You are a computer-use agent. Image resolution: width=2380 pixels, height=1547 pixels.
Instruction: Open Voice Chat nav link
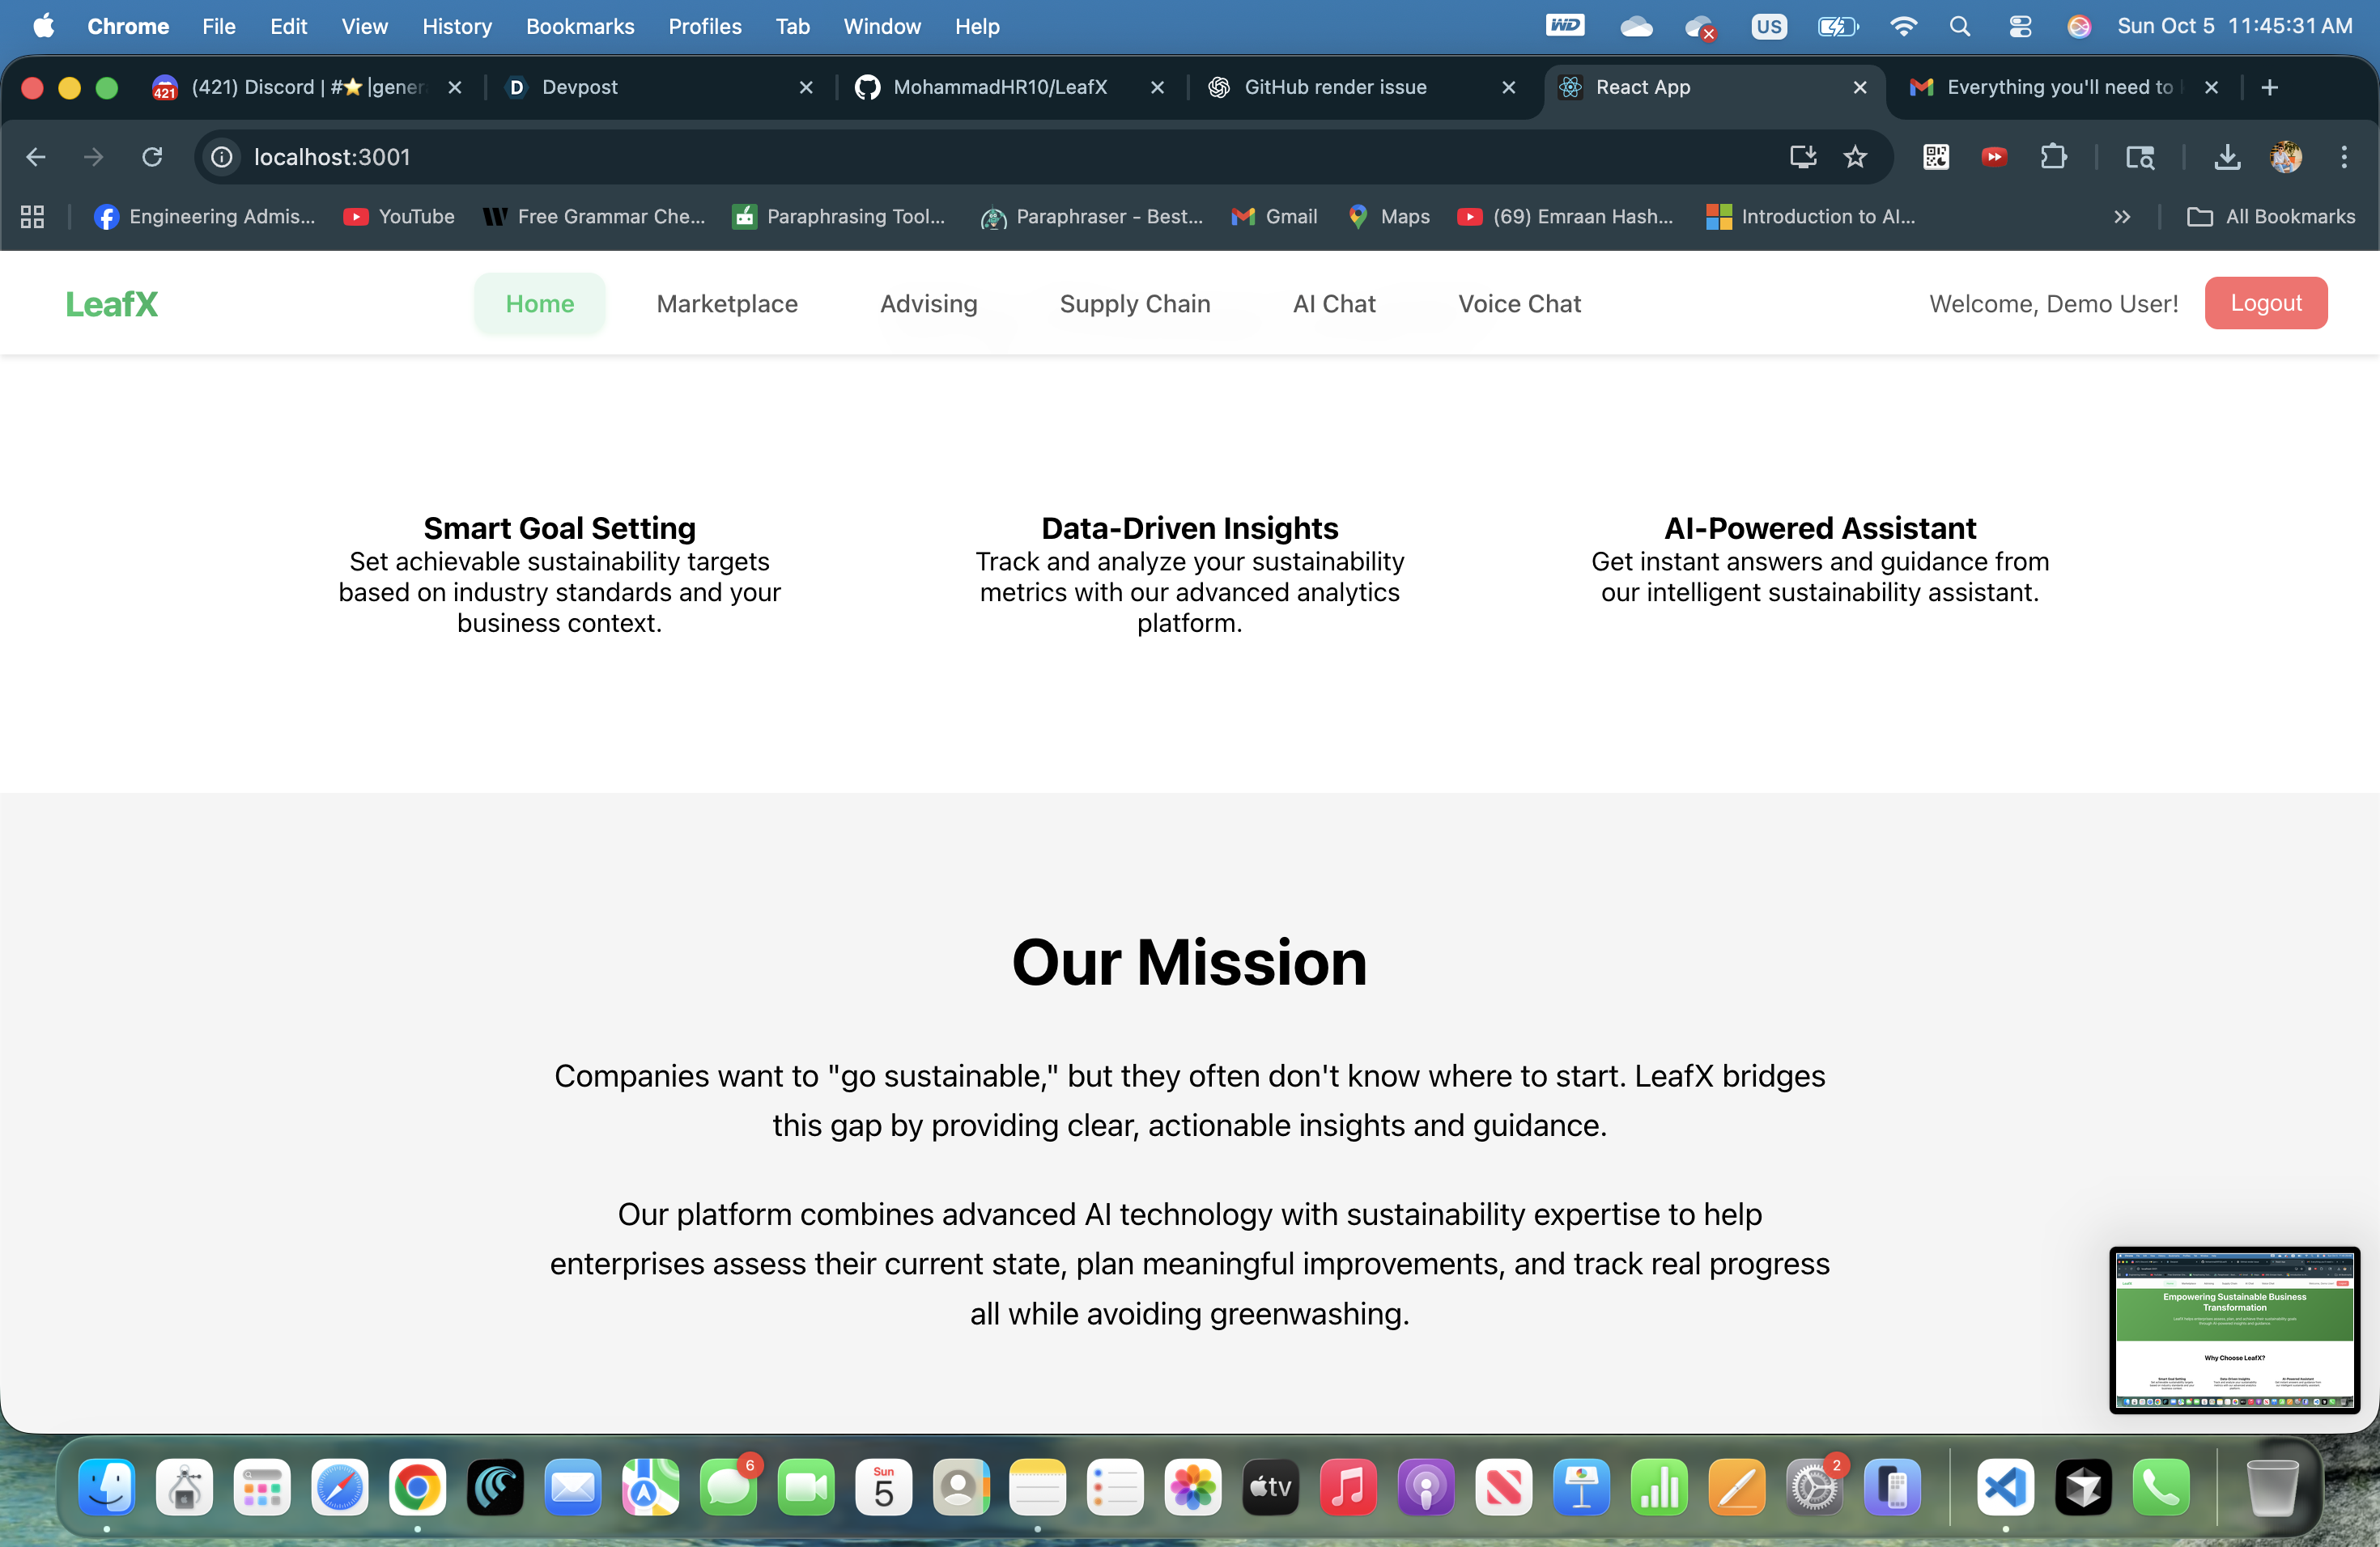click(1519, 303)
